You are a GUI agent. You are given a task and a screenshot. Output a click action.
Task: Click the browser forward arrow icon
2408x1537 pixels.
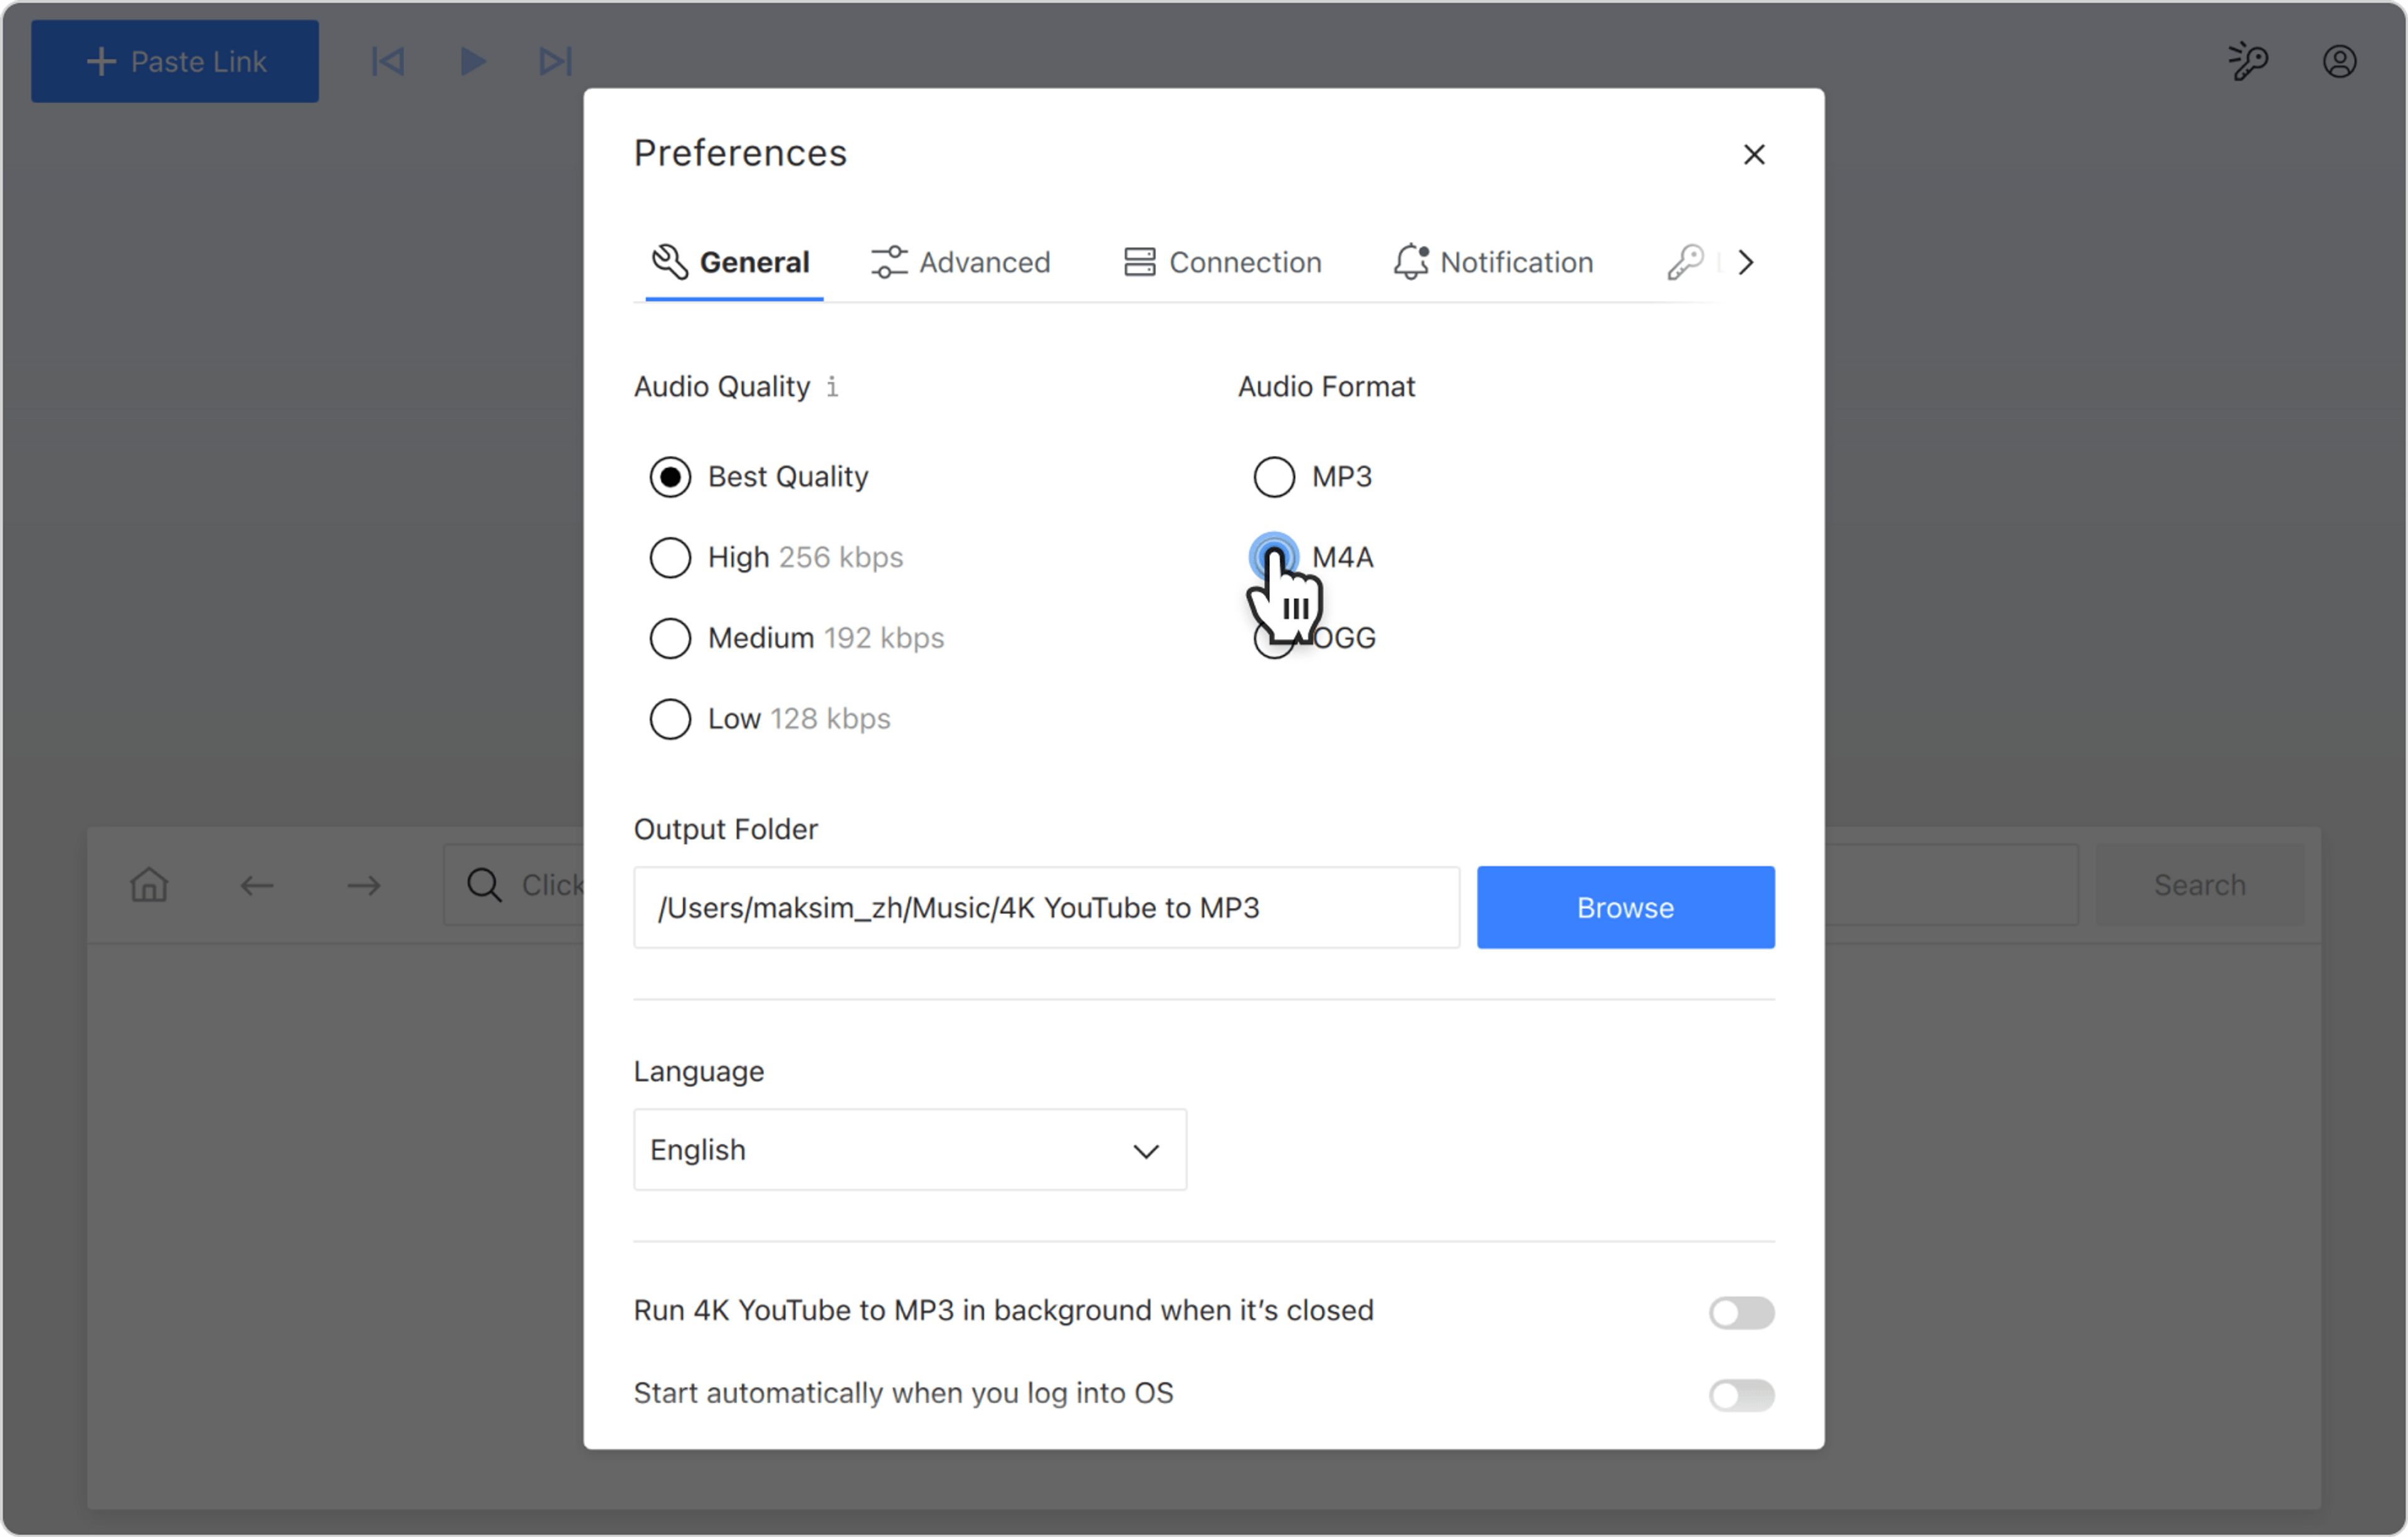(x=364, y=885)
